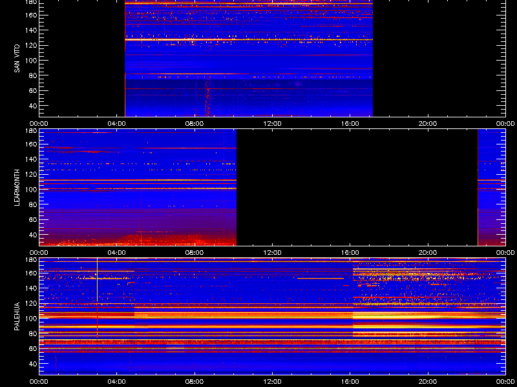
Task: Click the PALEHUA panel axis title
Action: click(x=17, y=317)
